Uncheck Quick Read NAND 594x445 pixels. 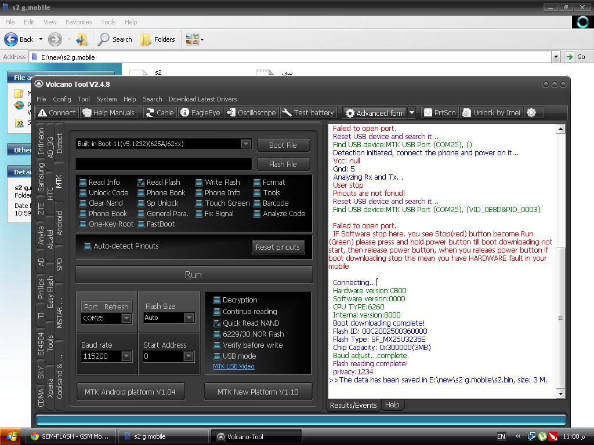point(217,323)
